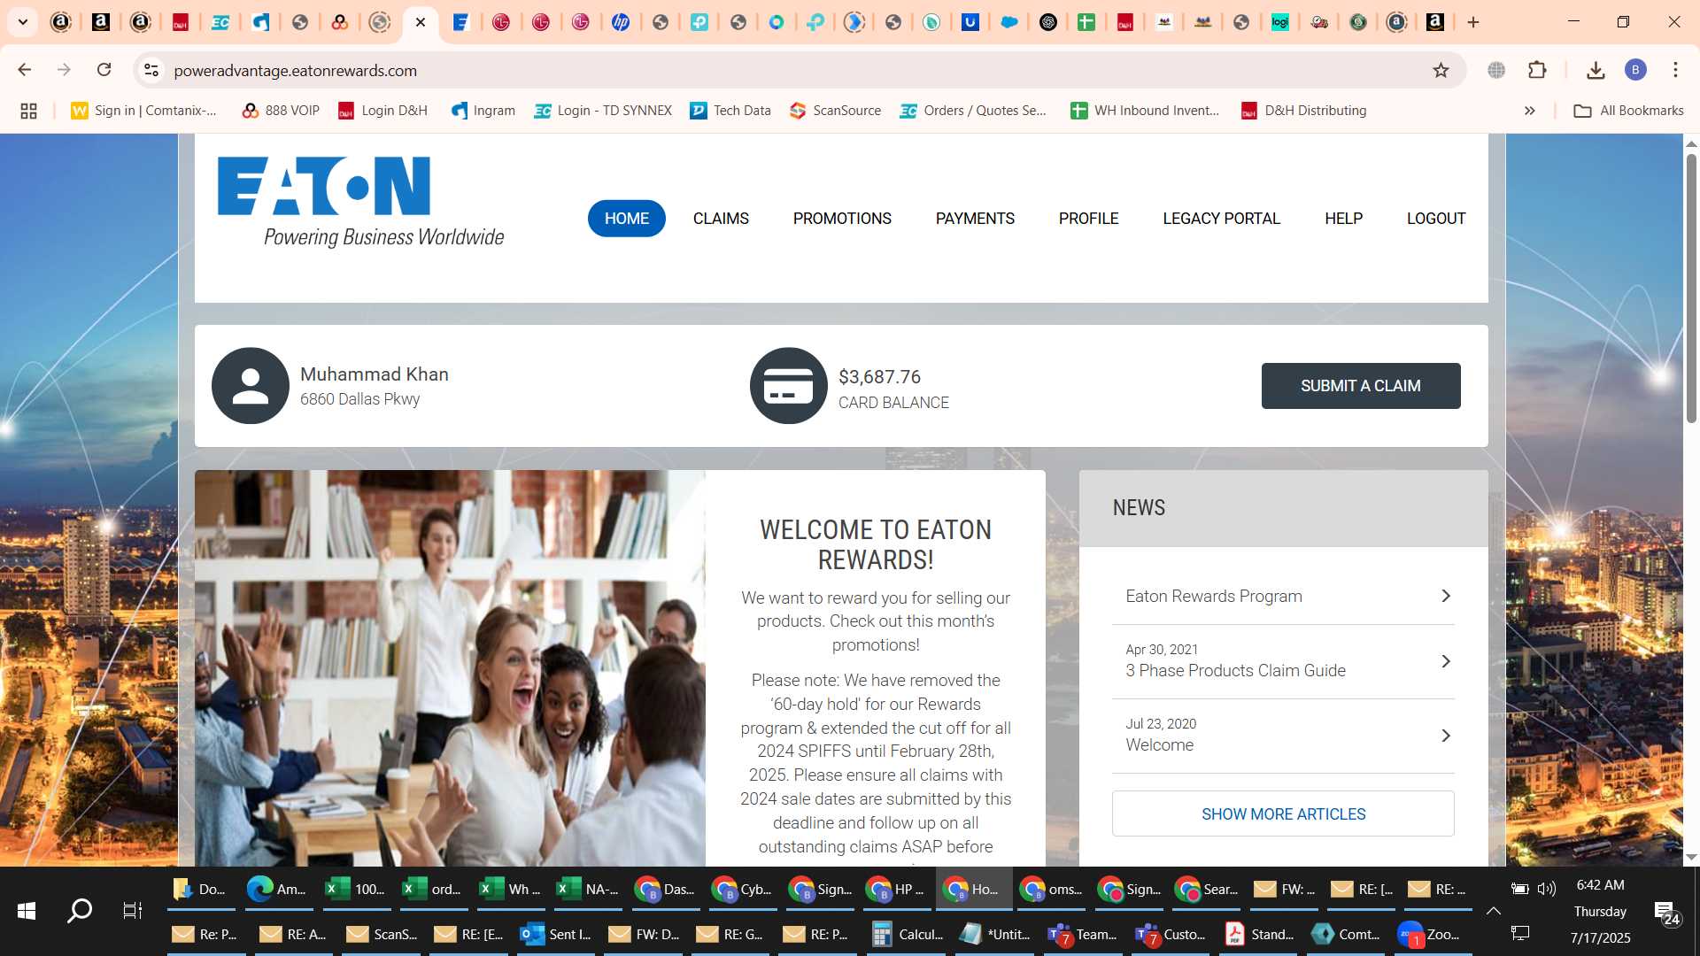The width and height of the screenshot is (1700, 956).
Task: Open Sent Items Outlook taskbar item
Action: pyautogui.click(x=556, y=934)
